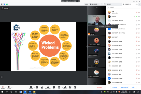Start recording with the record icon

click(59, 87)
